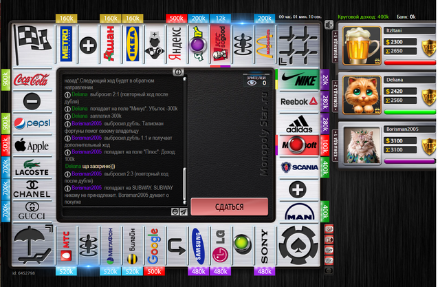440x287 pixels.
Task: Open the emoji smiley picker in chat
Action: 175,212
